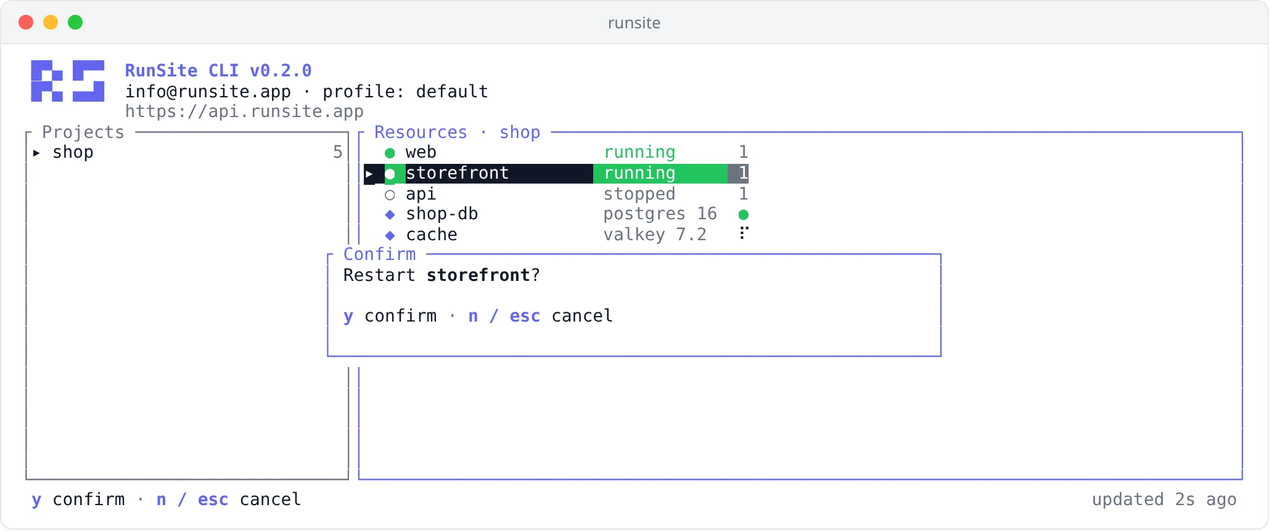Viewport: 1269px width, 531px height.
Task: Click the running status of storefront
Action: coord(639,173)
